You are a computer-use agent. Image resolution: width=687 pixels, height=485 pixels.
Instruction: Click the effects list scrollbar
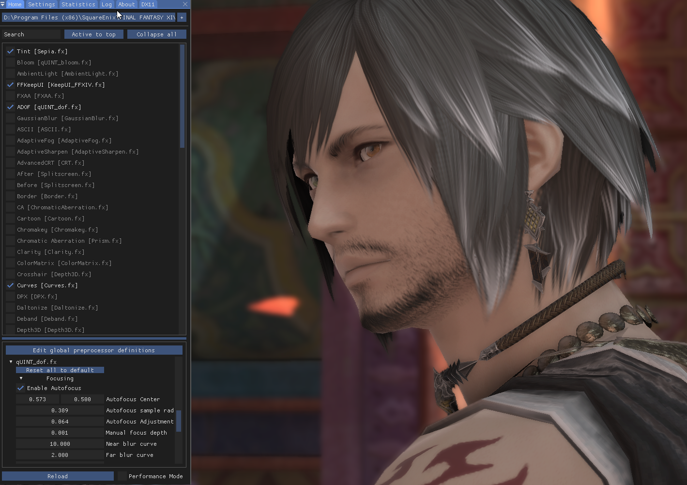pyautogui.click(x=183, y=96)
